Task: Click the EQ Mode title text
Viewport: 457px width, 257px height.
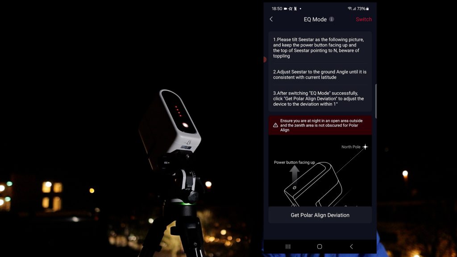Action: tap(315, 19)
